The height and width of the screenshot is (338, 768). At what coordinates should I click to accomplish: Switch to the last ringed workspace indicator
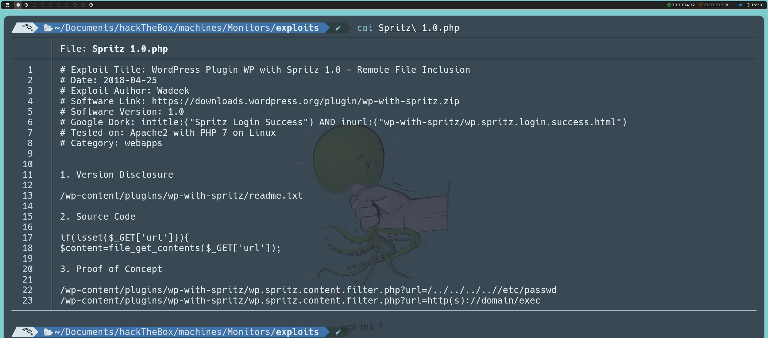coord(91,5)
